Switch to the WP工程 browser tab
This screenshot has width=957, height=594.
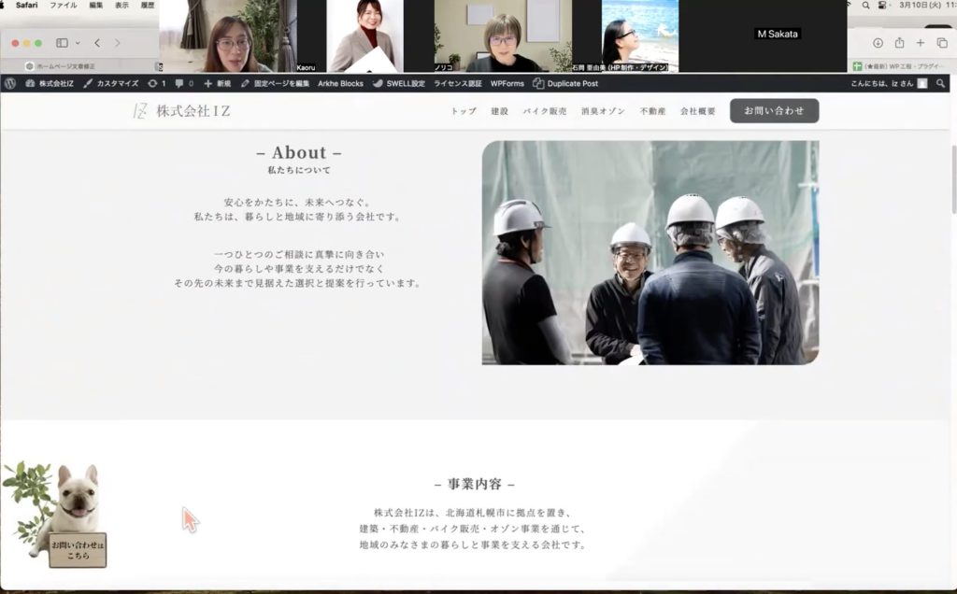pyautogui.click(x=902, y=66)
